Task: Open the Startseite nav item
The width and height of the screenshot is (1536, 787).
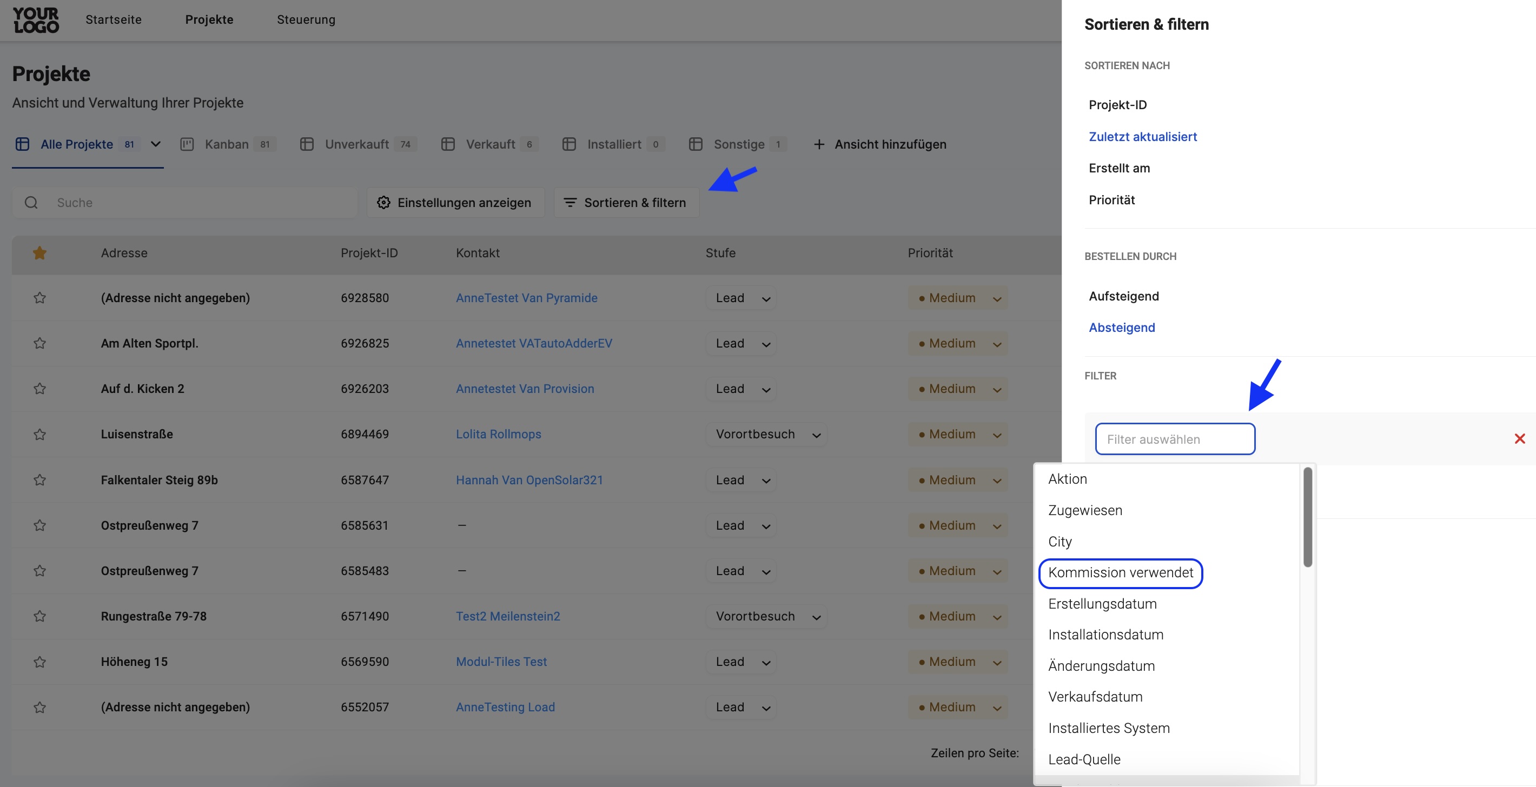Action: [114, 19]
